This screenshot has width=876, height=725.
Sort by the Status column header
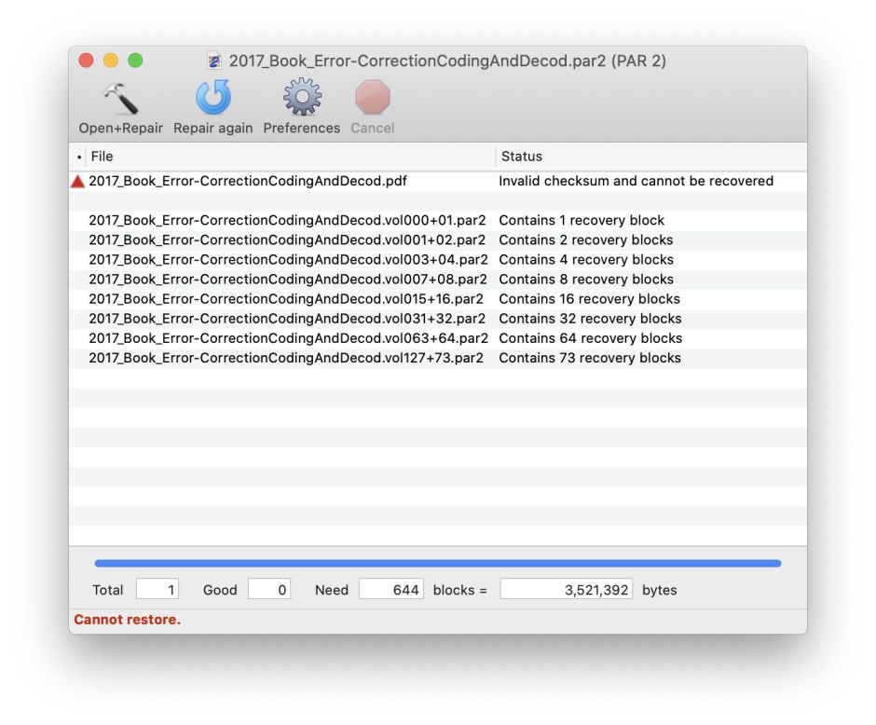650,157
